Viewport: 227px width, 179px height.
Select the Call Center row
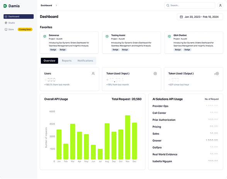tap(185, 113)
